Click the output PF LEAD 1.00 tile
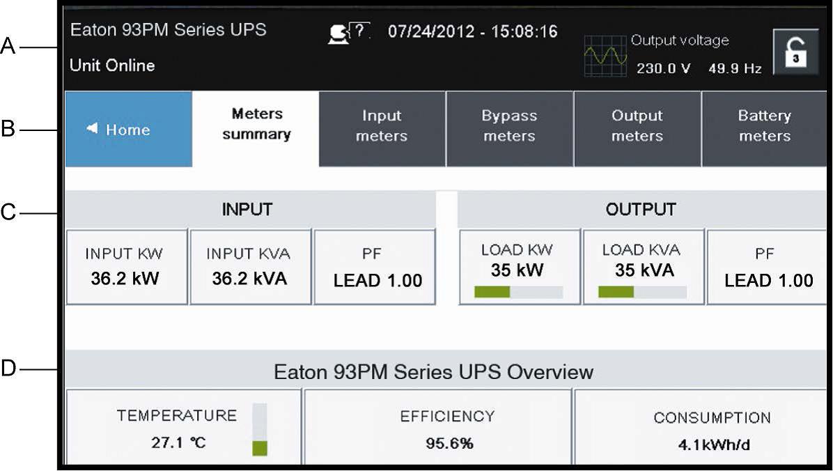Image resolution: width=833 pixels, height=471 pixels. click(767, 267)
